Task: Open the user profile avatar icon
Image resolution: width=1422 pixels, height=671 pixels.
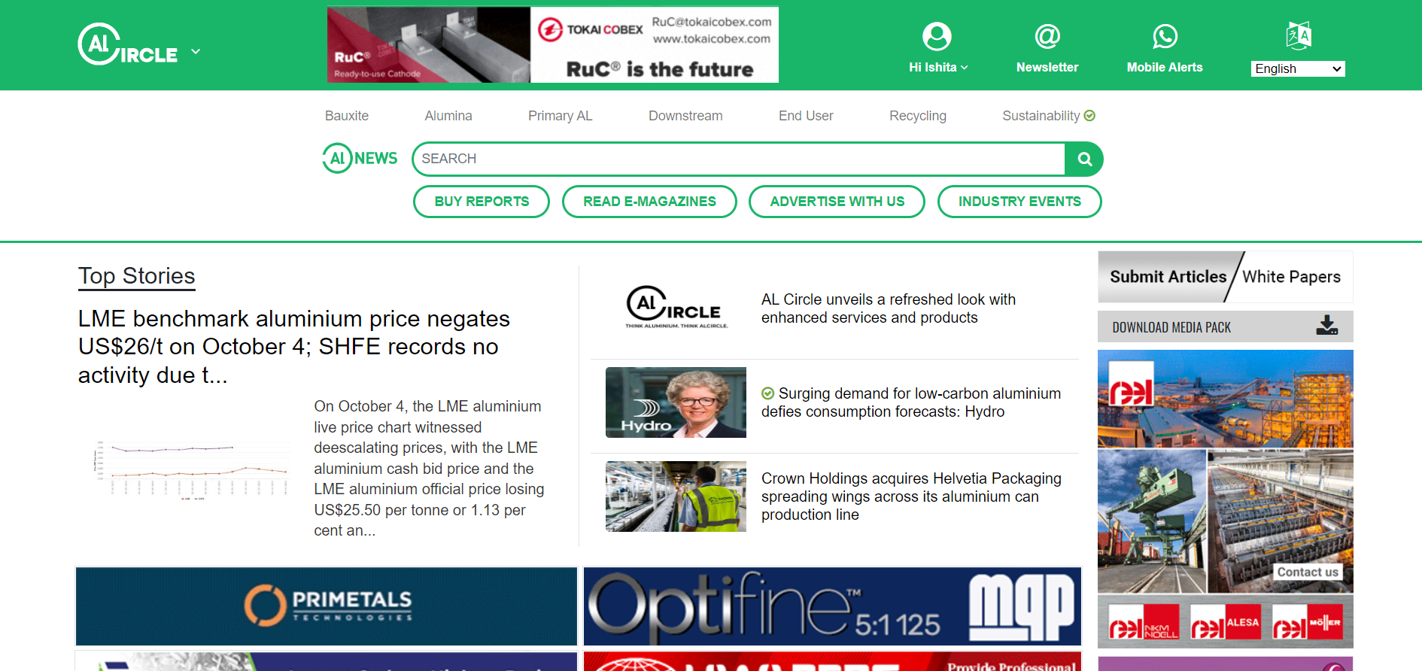Action: coord(937,36)
